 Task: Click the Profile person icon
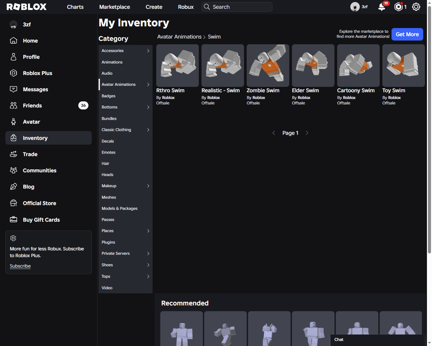pyautogui.click(x=13, y=57)
